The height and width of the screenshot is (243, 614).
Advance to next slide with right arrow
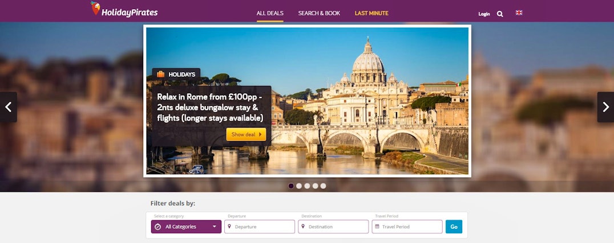605,107
